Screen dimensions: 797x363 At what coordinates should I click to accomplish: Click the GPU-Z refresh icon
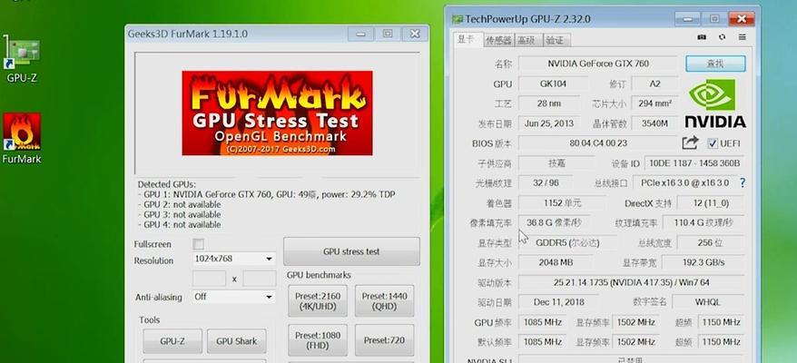(722, 37)
